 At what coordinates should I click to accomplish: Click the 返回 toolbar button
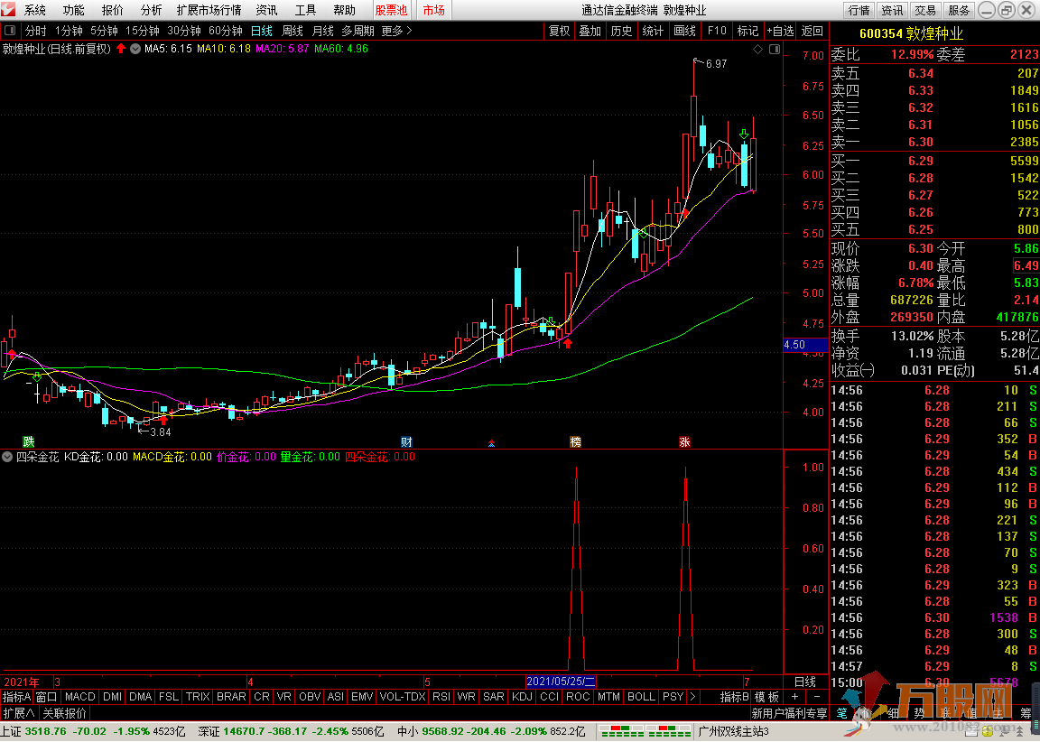(x=812, y=31)
